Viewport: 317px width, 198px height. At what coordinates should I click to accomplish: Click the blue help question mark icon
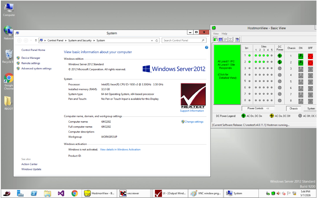[x=206, y=48]
